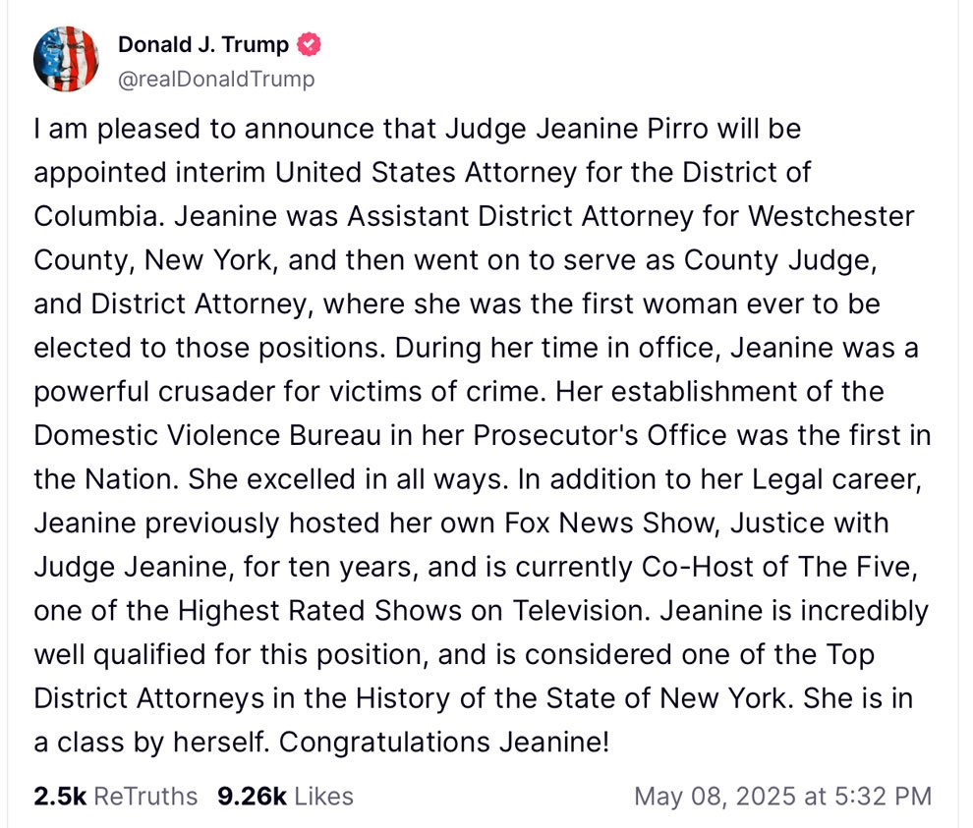Click 'State of New York' phrase
Image resolution: width=973 pixels, height=828 pixels.
(665, 698)
